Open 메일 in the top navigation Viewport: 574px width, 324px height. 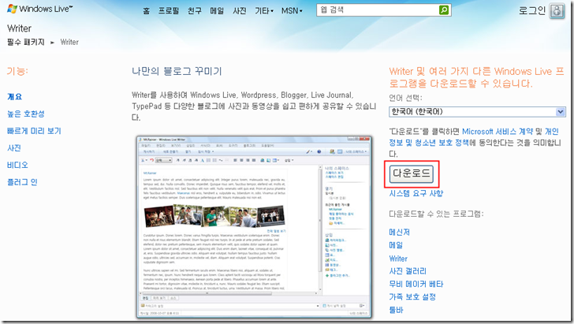click(217, 11)
